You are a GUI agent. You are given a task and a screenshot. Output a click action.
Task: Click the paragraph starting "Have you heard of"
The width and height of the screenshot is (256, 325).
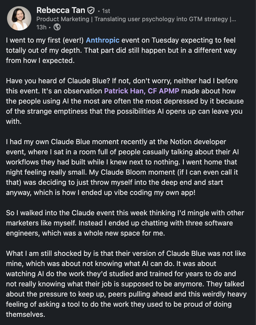(x=125, y=101)
